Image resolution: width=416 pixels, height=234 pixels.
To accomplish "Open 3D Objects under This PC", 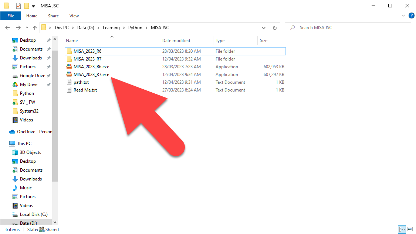I will tap(30, 152).
